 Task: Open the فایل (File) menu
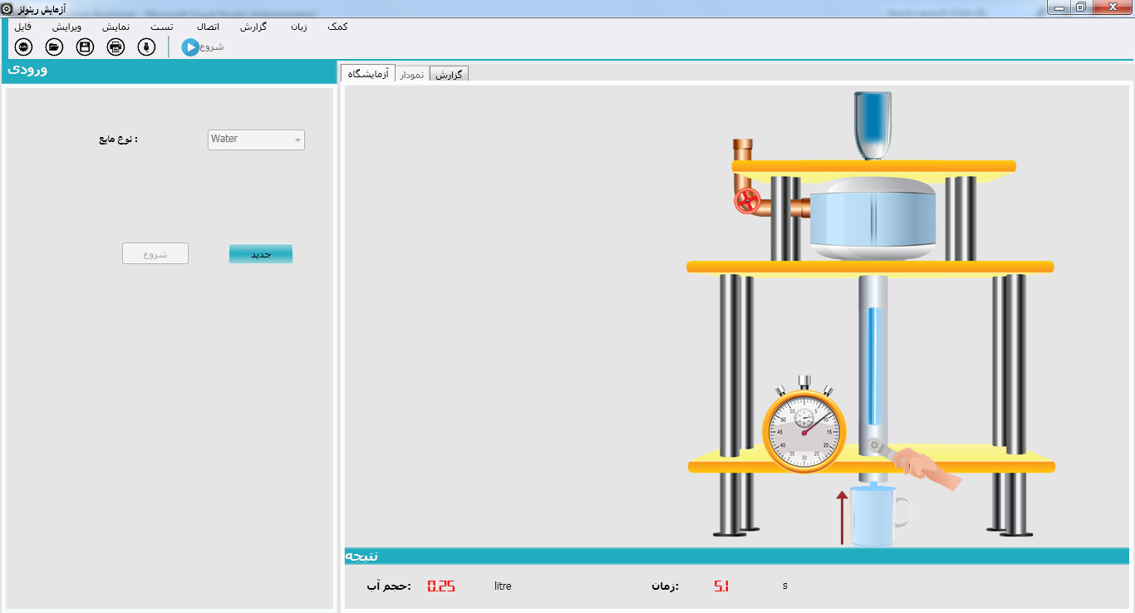click(23, 27)
